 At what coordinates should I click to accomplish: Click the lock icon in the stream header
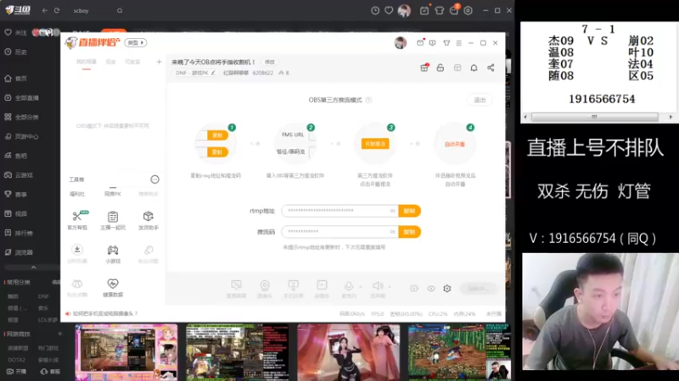click(x=440, y=68)
